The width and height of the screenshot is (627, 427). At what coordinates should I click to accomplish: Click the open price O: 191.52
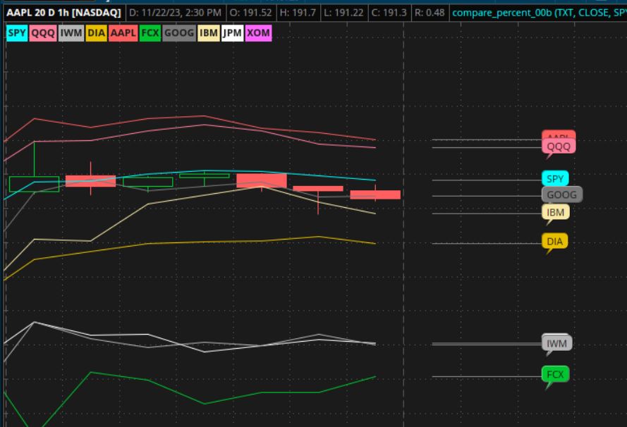pos(250,13)
